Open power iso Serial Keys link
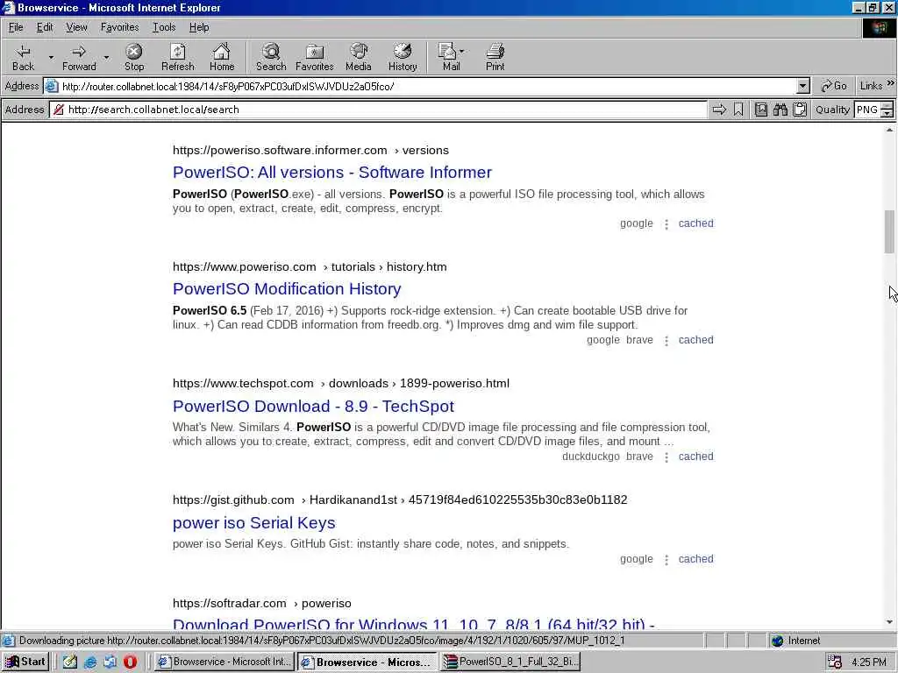The width and height of the screenshot is (898, 673). (x=253, y=522)
